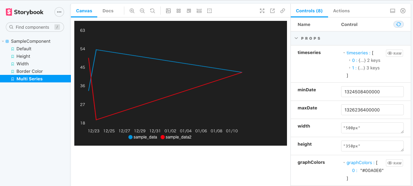Edit the "#00A0E6" graphColors value
This screenshot has width=413, height=186.
coord(372,170)
